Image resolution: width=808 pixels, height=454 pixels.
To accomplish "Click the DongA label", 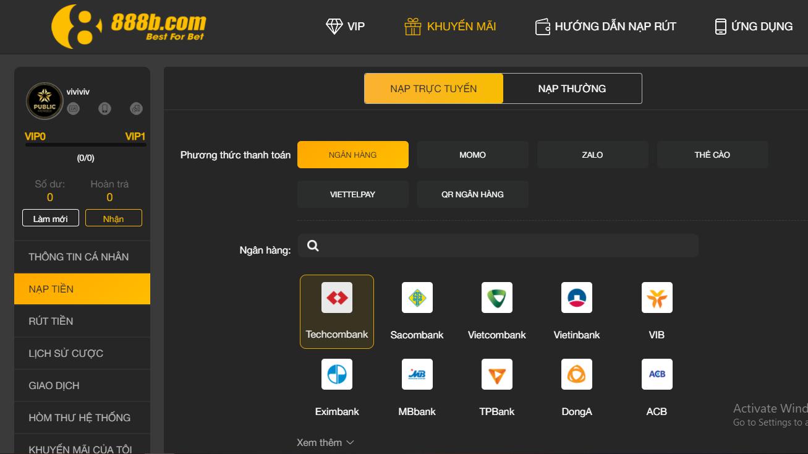I will tap(577, 411).
